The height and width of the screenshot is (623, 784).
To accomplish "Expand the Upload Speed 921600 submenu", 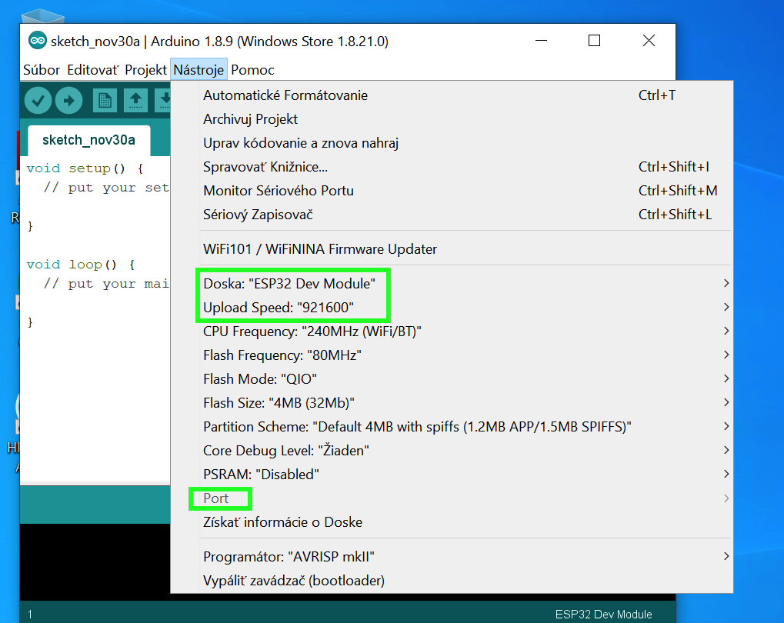I will pyautogui.click(x=278, y=308).
